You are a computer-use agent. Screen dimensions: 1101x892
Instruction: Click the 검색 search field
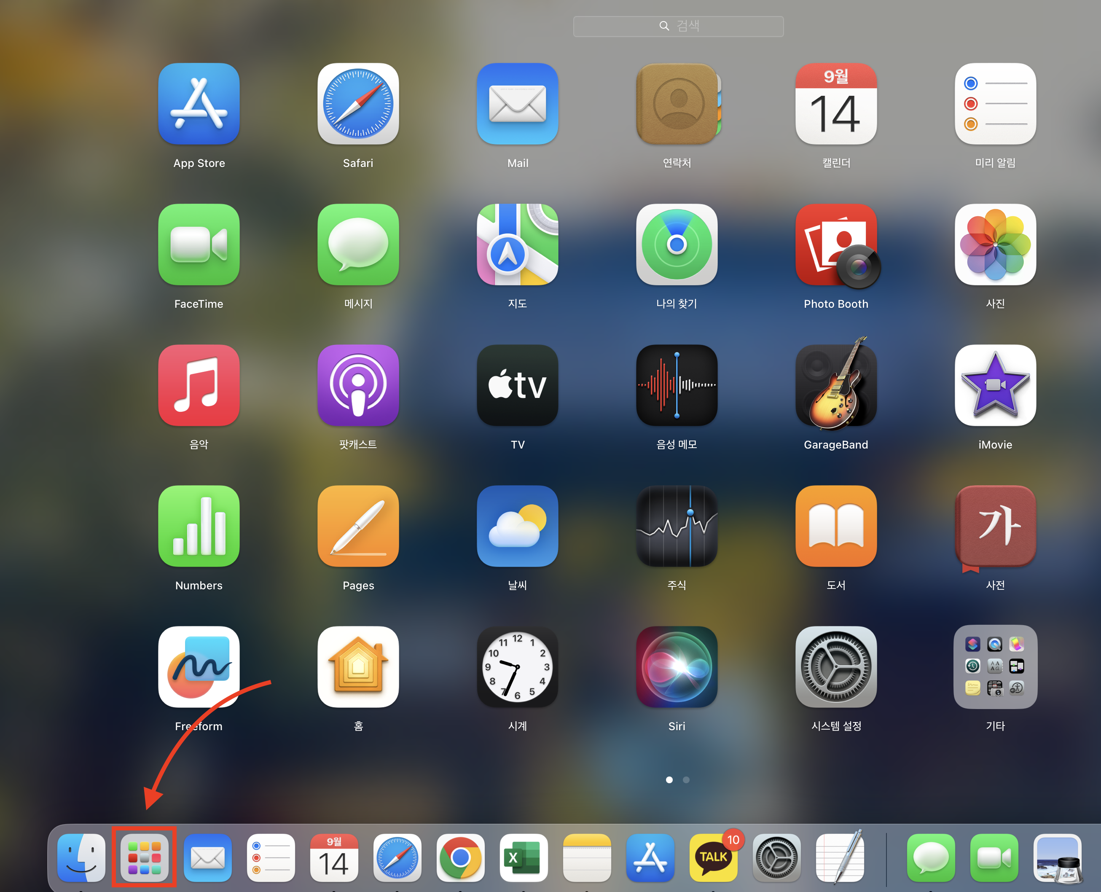(x=678, y=26)
